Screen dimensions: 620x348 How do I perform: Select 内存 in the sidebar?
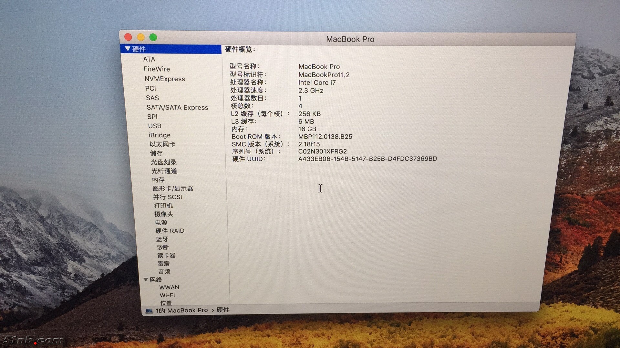point(158,180)
